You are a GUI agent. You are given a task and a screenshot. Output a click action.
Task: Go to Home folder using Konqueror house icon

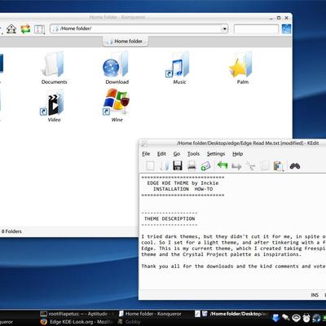click(11, 29)
